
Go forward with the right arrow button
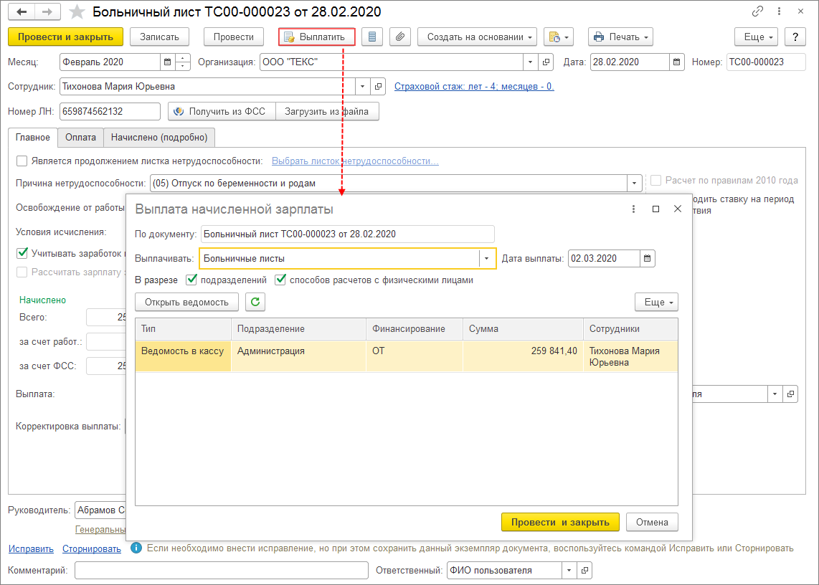47,11
